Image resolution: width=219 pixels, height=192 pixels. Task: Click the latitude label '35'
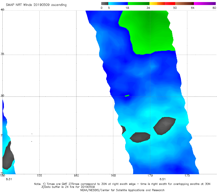pyautogui.click(x=2, y=54)
